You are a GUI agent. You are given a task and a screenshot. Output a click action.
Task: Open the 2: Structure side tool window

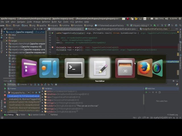tap(1, 48)
